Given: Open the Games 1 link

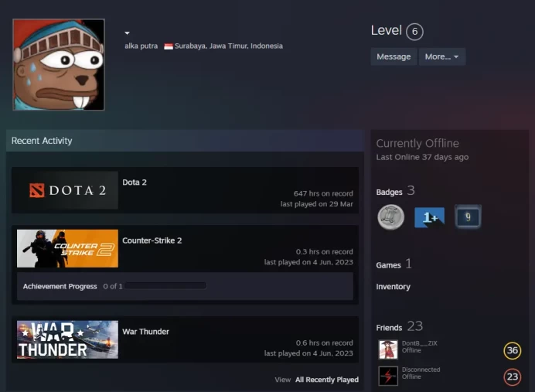Looking at the screenshot, I should [394, 264].
